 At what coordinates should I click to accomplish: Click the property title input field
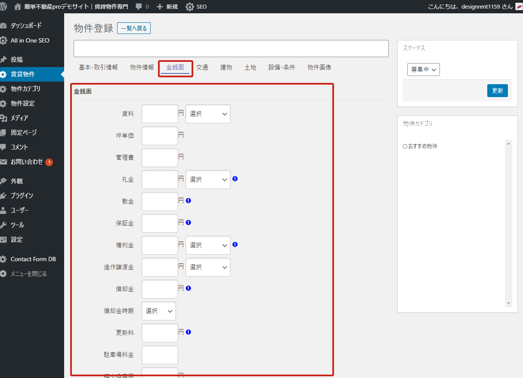click(x=231, y=49)
